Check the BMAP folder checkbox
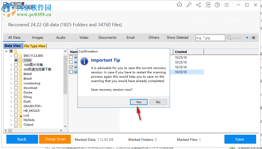The height and width of the screenshot is (149, 262). 16,74
